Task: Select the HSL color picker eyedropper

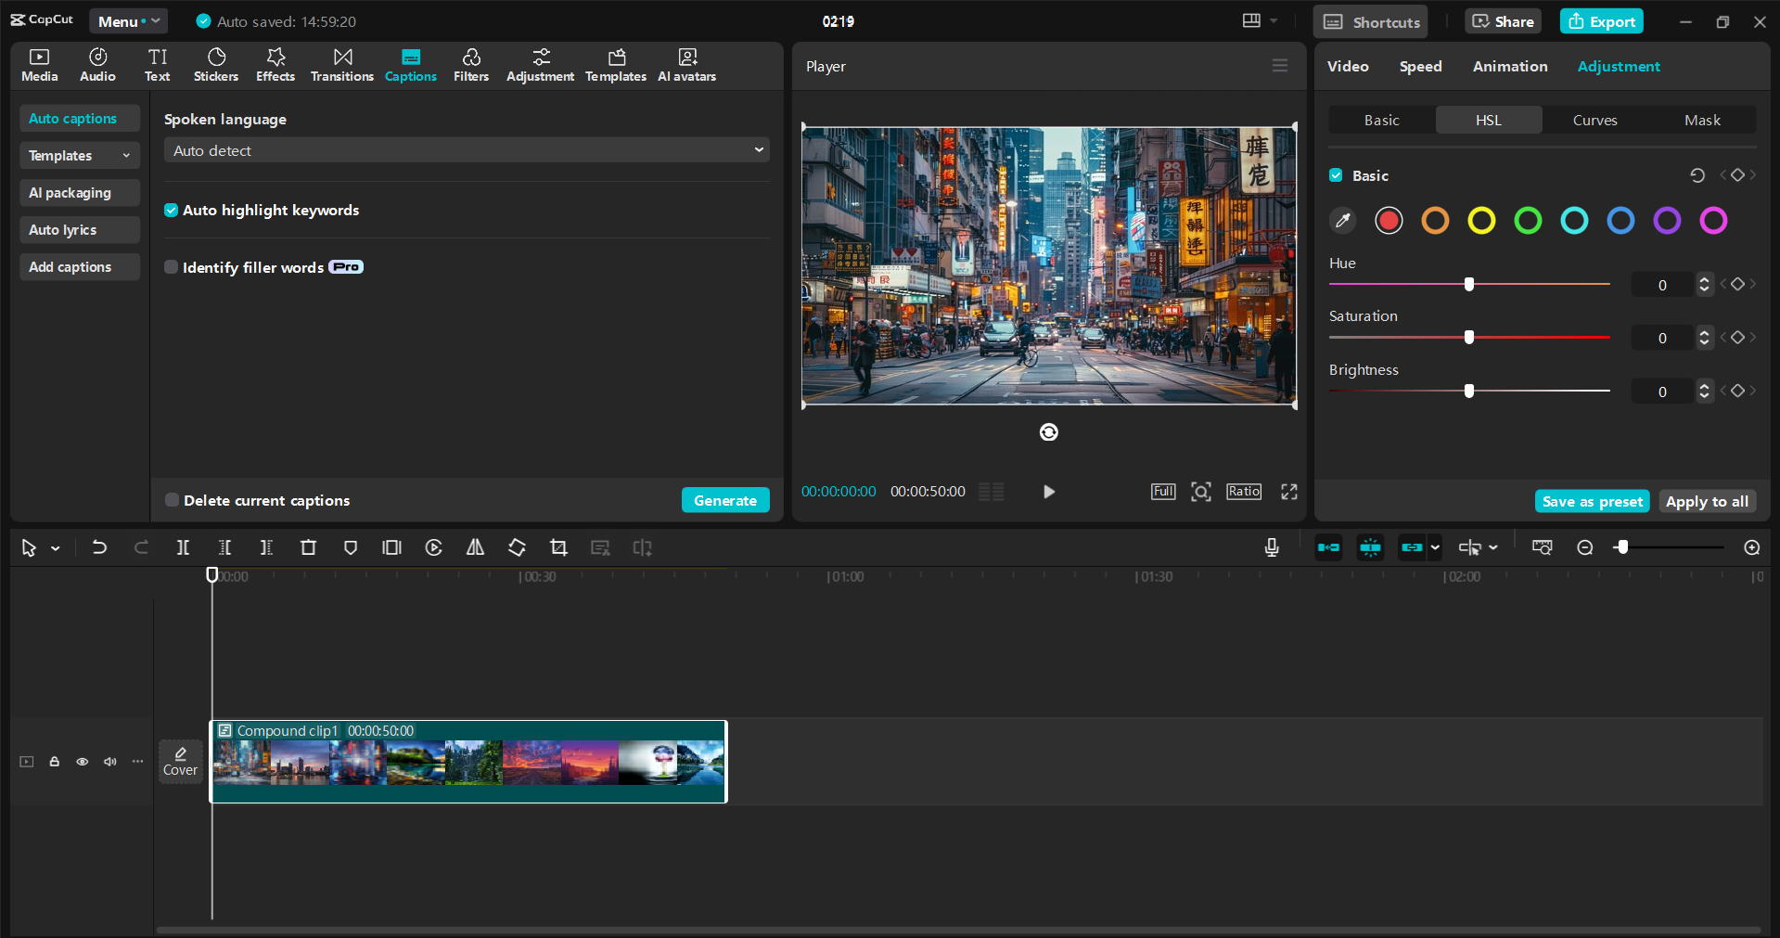Action: 1342,221
